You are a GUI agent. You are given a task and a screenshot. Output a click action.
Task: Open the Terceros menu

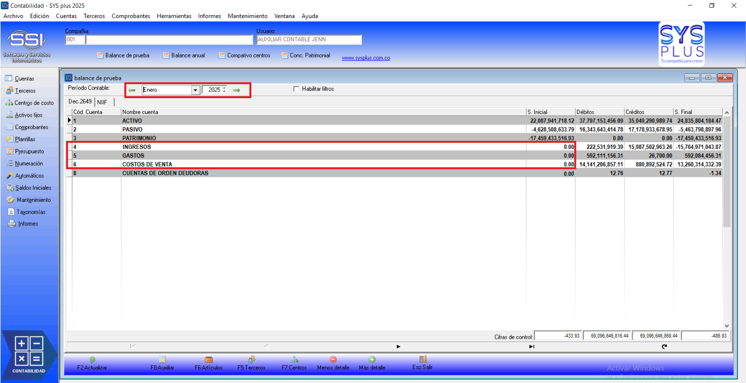(94, 16)
